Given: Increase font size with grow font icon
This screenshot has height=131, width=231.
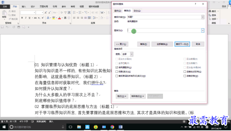Looking at the screenshot, I should tap(46, 12).
